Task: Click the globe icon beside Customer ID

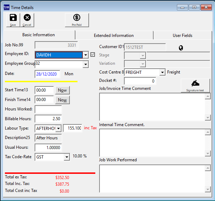Action: tap(181, 48)
